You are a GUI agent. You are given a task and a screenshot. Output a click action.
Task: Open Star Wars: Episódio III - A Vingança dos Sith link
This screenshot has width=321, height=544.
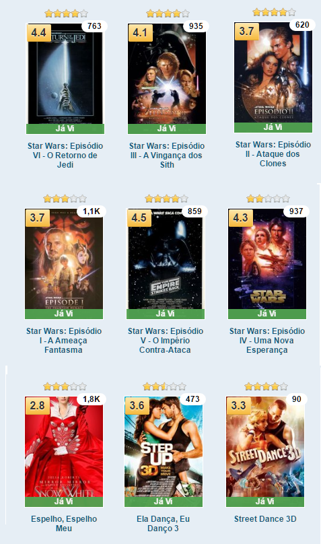coord(167,155)
